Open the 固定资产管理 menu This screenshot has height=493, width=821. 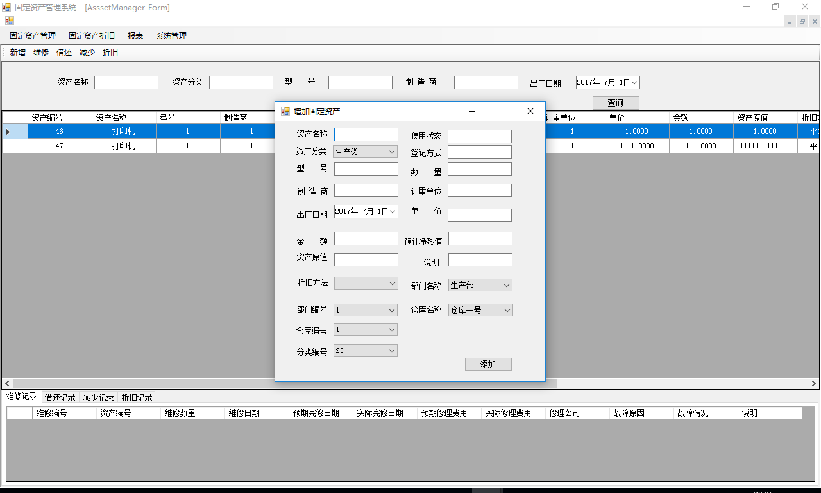tap(33, 36)
